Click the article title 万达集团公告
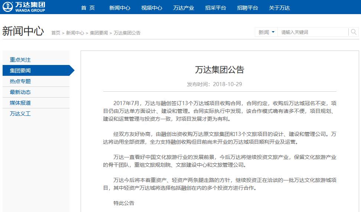 click(219, 70)
